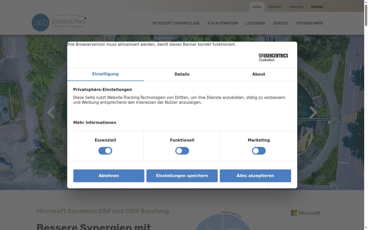
Task: Expand the KI & Automation menu
Action: coord(223,23)
